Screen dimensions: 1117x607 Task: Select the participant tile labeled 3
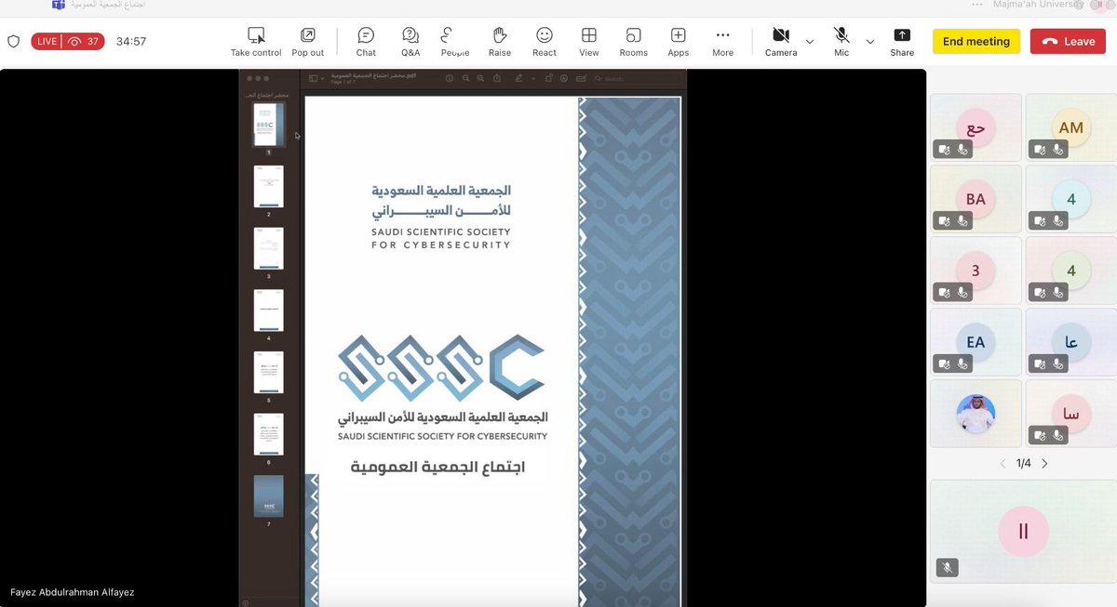(976, 271)
